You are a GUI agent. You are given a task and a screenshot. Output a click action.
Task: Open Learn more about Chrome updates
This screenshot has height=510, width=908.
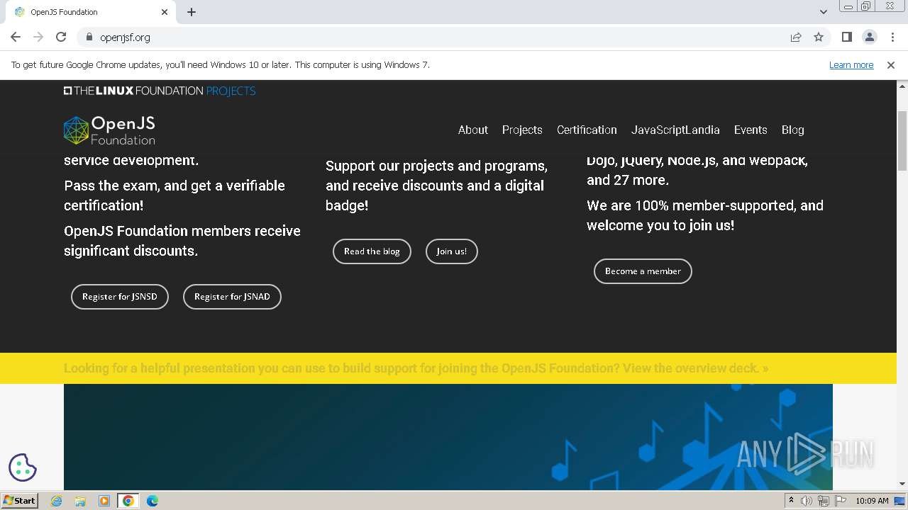(x=851, y=64)
